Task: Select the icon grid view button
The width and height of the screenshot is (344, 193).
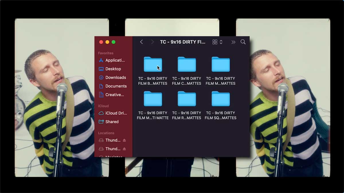Action: [215, 42]
